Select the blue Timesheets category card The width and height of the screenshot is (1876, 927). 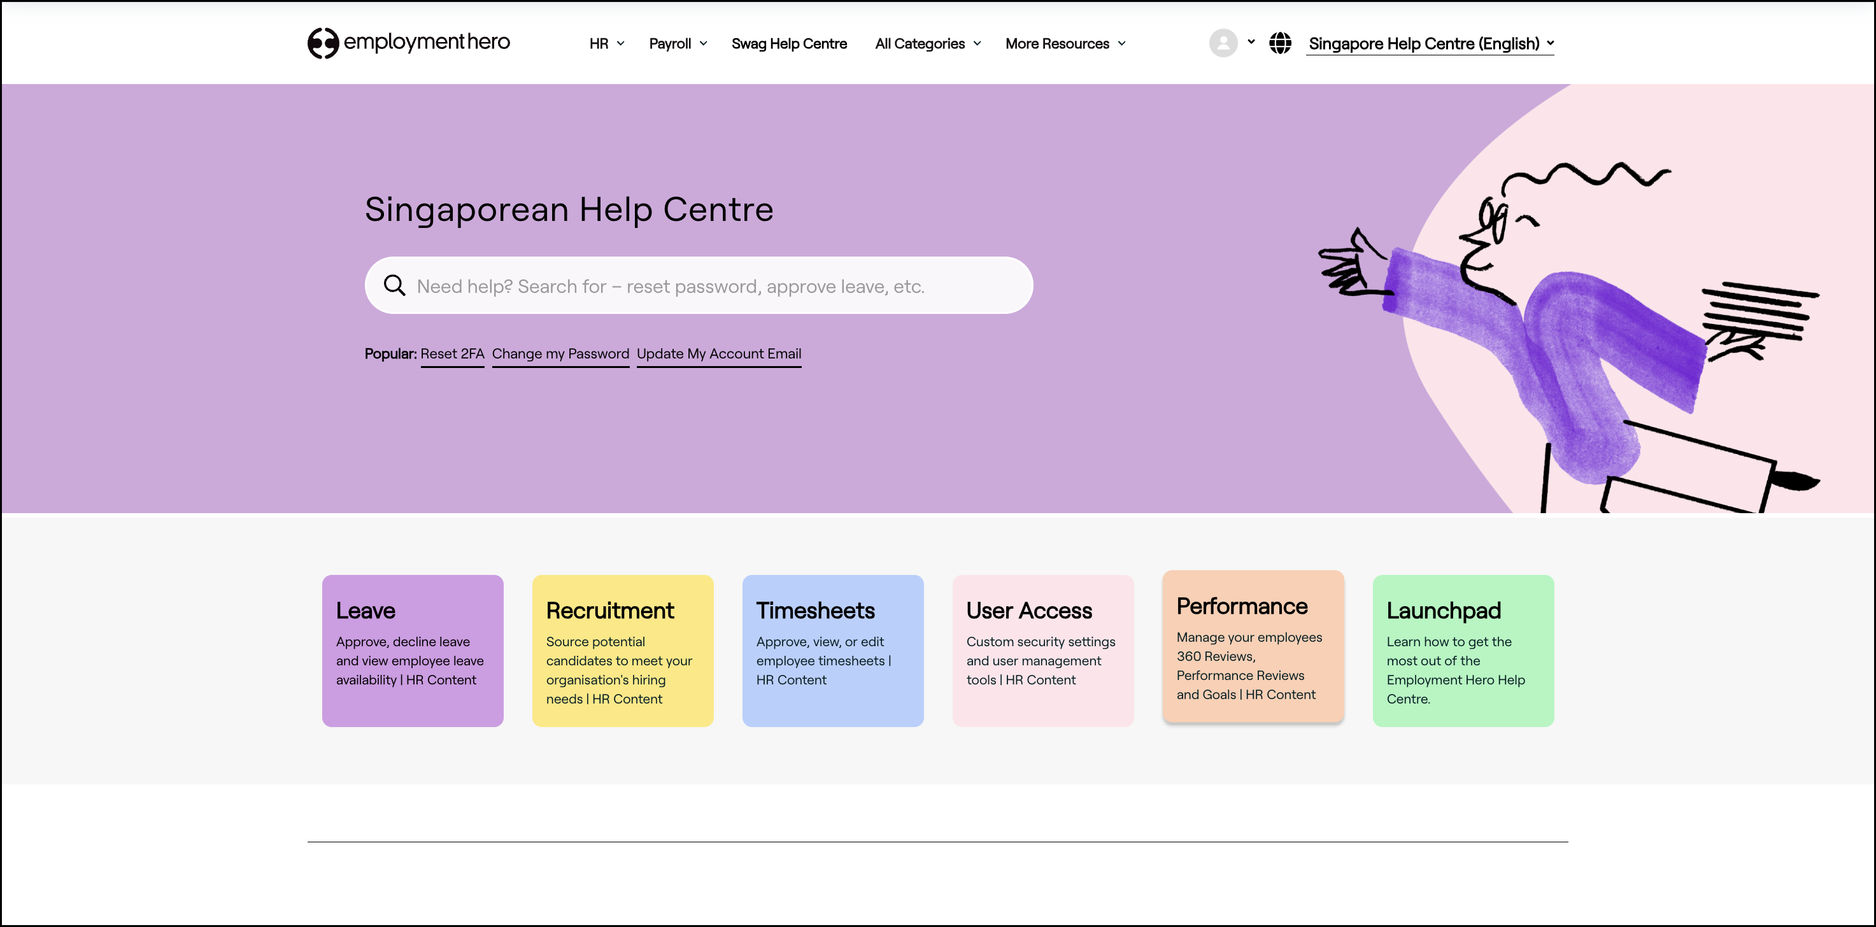832,650
